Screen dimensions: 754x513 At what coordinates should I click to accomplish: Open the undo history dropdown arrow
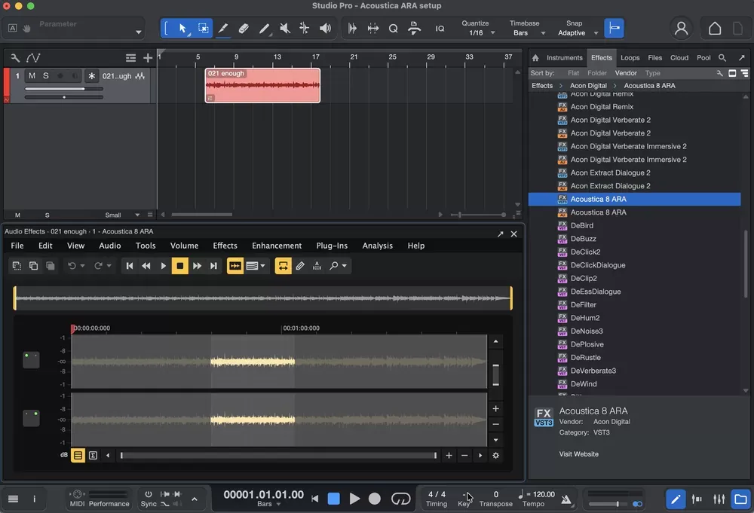pos(83,266)
